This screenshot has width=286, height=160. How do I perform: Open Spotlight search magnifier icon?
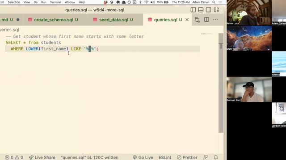(214, 2)
